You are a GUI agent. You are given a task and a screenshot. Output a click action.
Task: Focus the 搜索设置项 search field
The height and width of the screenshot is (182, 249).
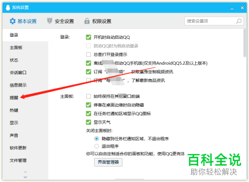coord(214,21)
